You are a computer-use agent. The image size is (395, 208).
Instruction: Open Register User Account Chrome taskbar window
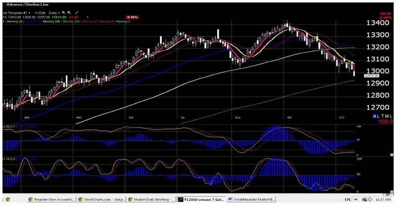point(52,200)
